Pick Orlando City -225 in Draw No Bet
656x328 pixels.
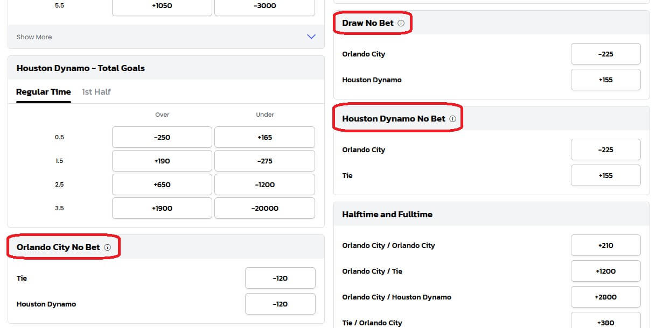tap(606, 54)
